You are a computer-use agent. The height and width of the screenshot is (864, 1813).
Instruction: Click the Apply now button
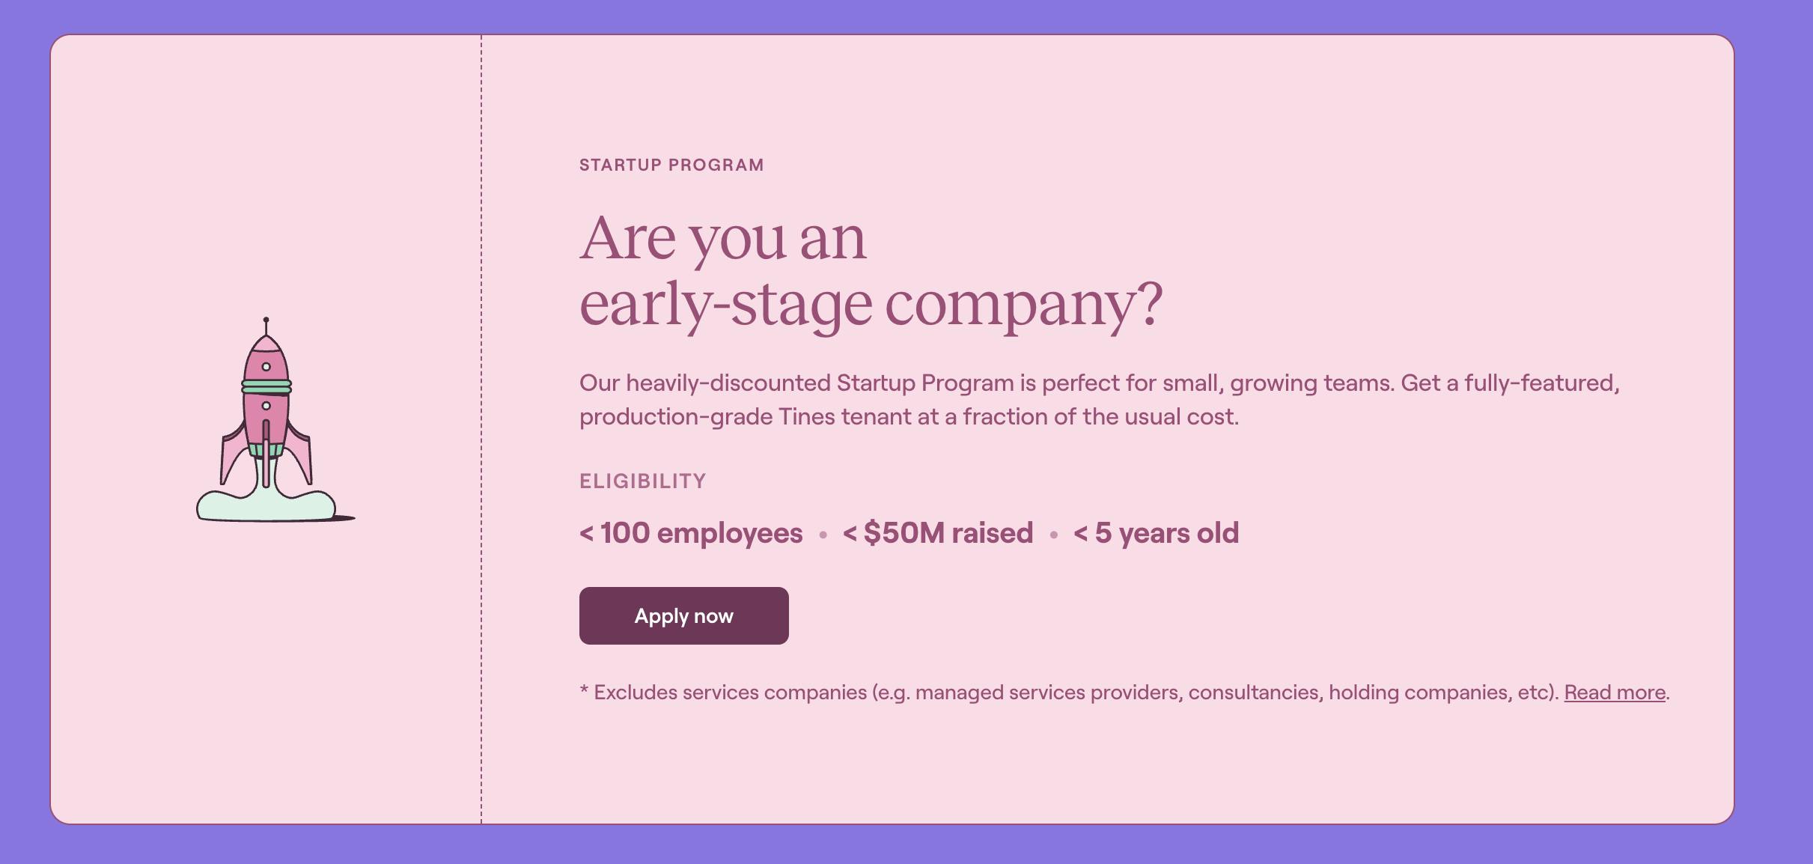(x=683, y=615)
